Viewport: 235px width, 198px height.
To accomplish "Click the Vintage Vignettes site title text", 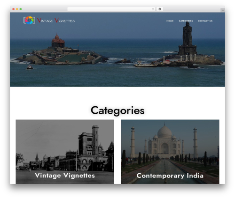I will (56, 20).
